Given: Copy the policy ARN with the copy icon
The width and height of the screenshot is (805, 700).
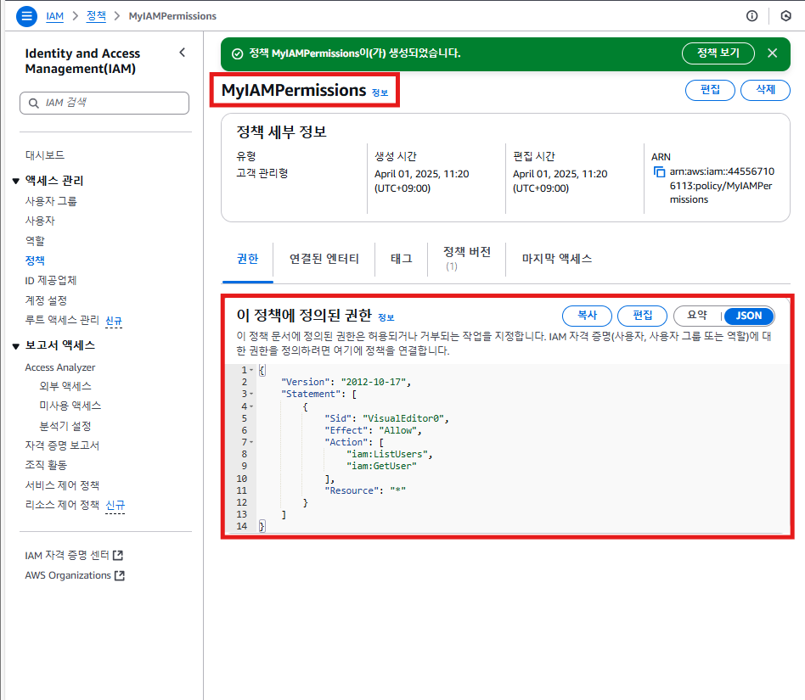Looking at the screenshot, I should click(x=659, y=171).
